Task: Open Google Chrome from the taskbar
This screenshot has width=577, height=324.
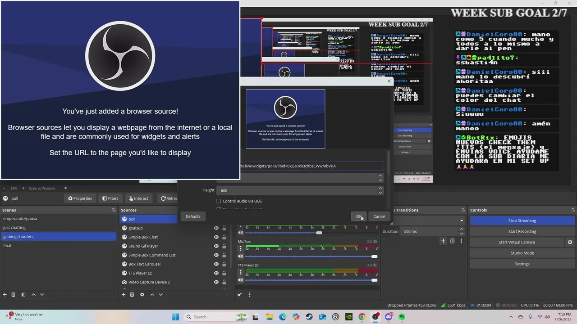Action: tap(362, 317)
